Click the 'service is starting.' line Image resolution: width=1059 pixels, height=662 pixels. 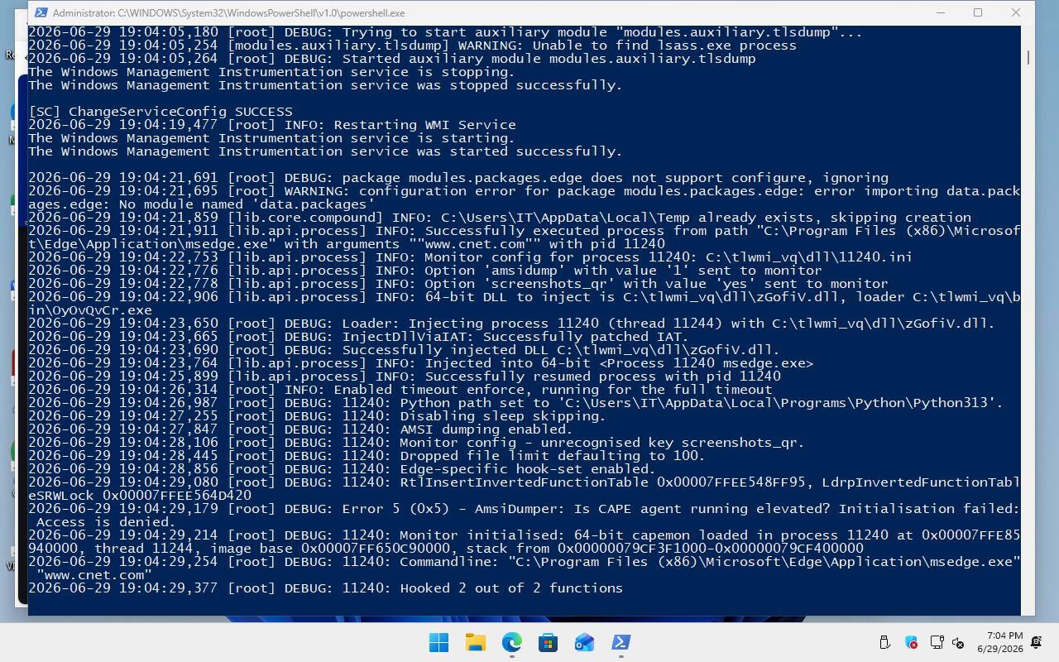point(271,138)
